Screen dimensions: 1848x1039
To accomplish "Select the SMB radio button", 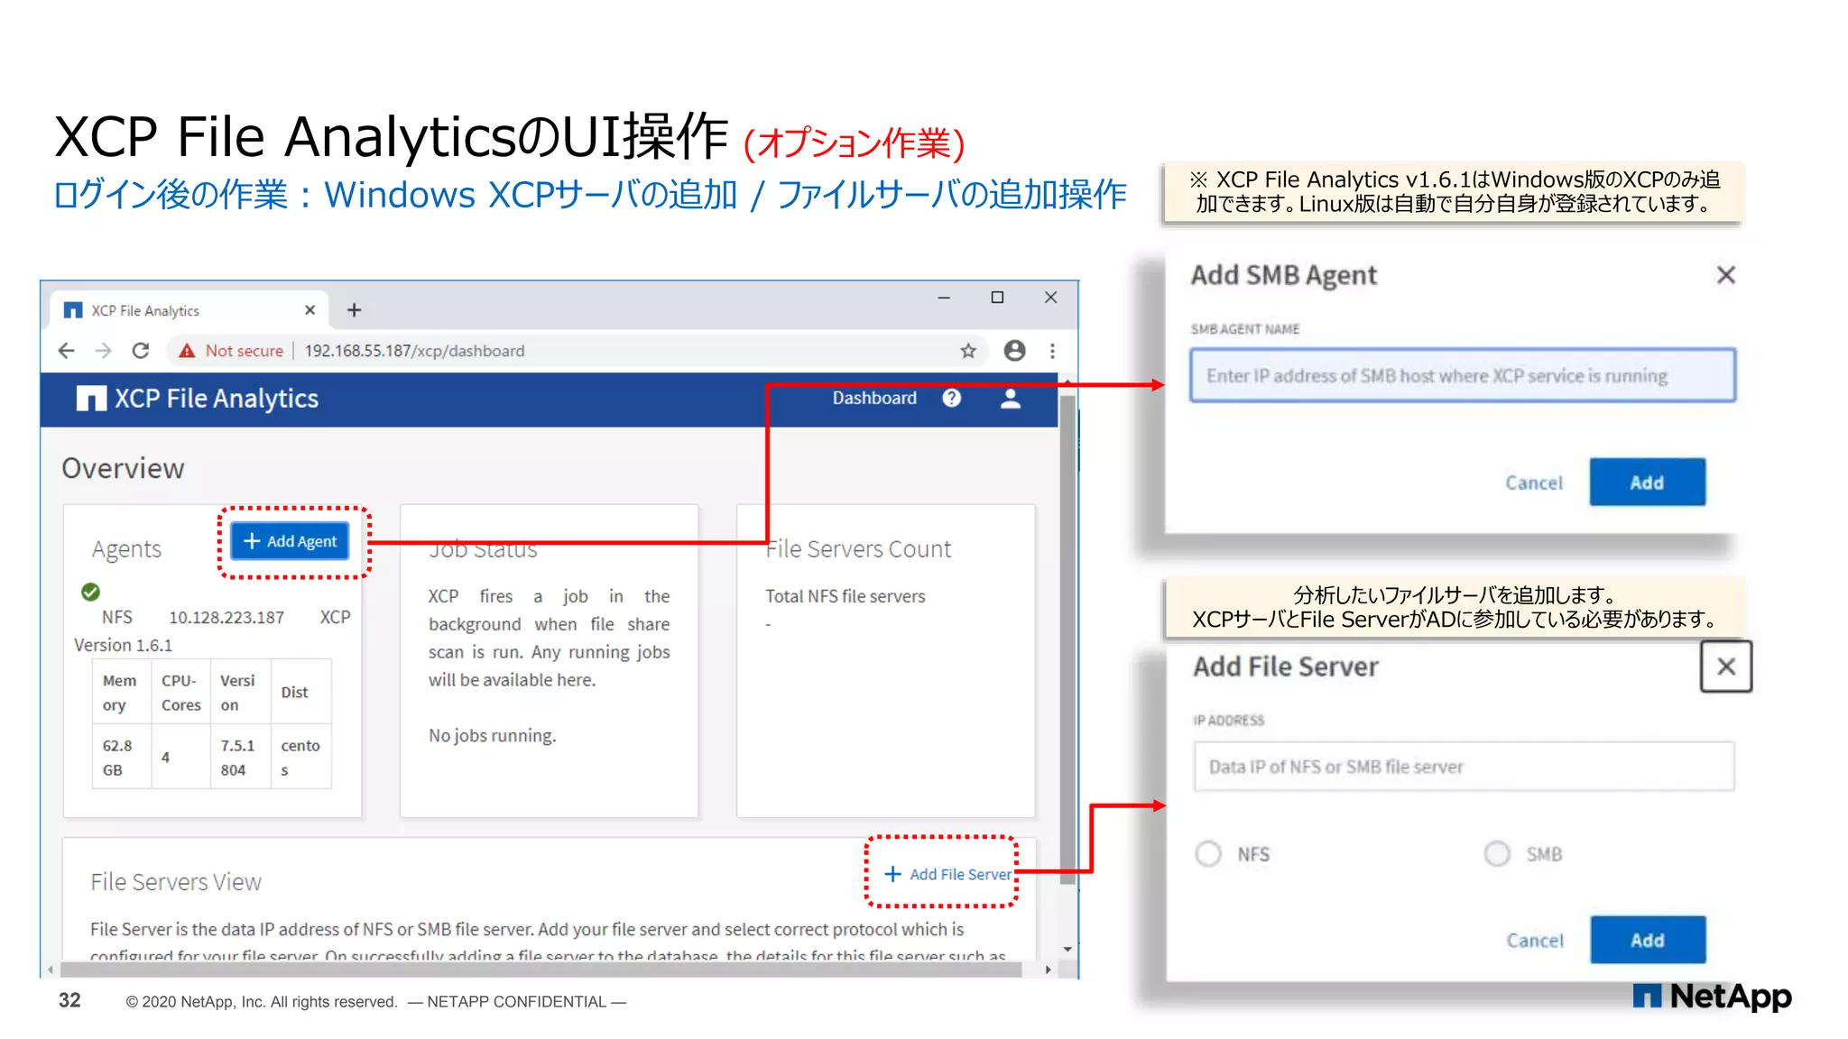I will tap(1497, 853).
